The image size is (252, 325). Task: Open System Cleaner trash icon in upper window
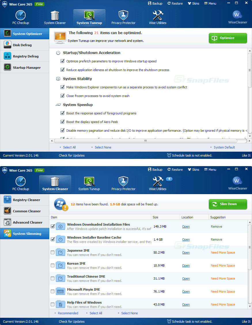coord(55,15)
